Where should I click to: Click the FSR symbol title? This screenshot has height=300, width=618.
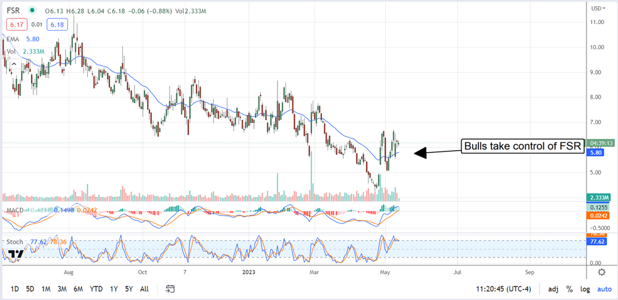click(14, 11)
